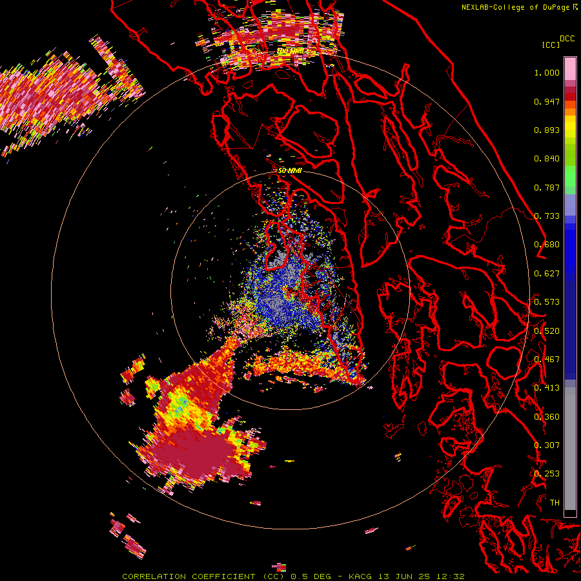Viewport: 581px width, 581px height.
Task: Click the 0.627 scale value
Action: 547,274
